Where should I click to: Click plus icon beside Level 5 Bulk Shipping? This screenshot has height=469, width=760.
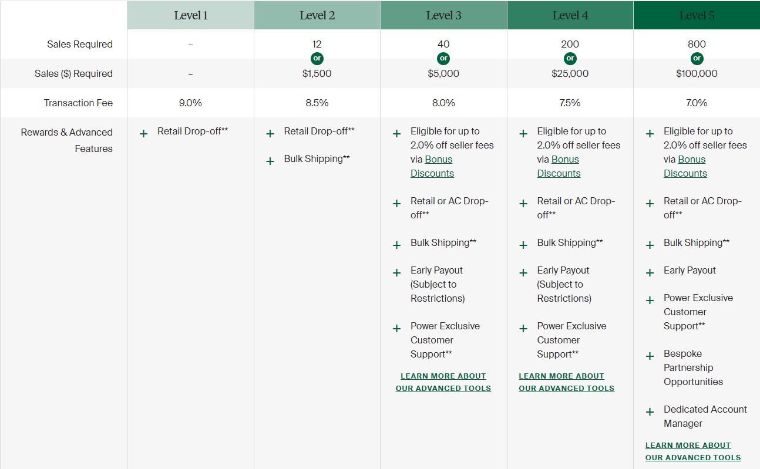click(650, 245)
